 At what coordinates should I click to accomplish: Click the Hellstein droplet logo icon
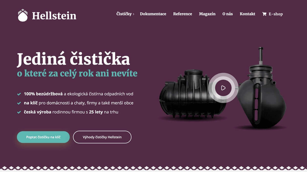(23, 15)
